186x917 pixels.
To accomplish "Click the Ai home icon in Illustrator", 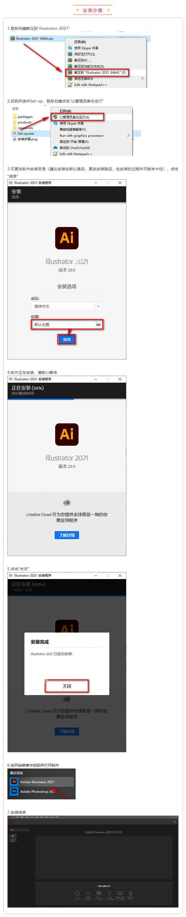I will click(x=11, y=821).
